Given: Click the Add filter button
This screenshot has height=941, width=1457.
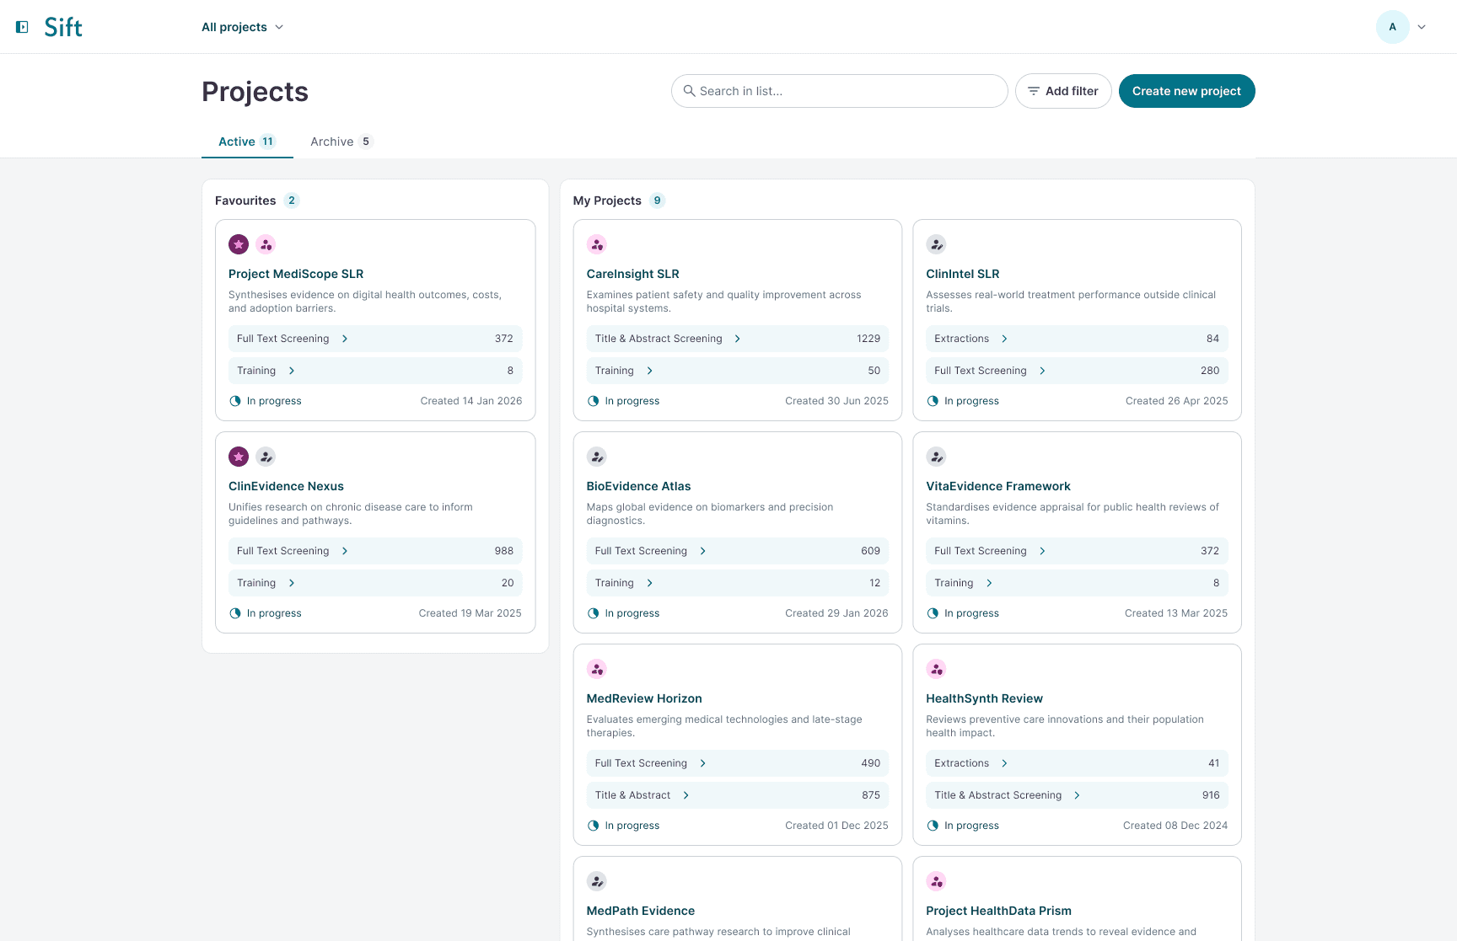Looking at the screenshot, I should click(1063, 91).
